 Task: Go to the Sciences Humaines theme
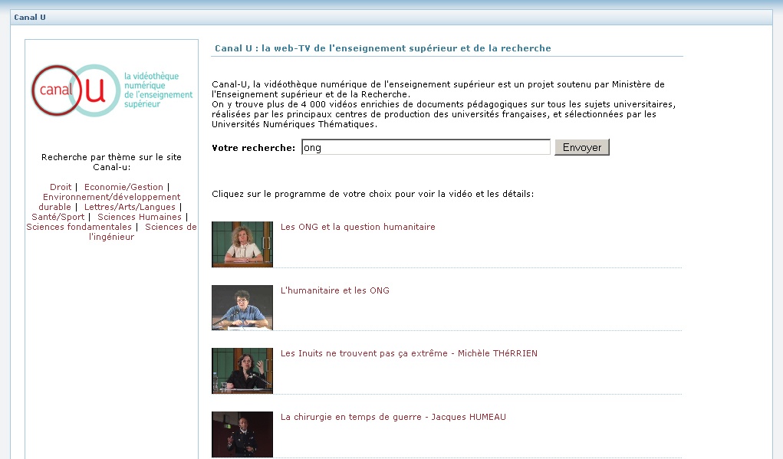(x=140, y=217)
